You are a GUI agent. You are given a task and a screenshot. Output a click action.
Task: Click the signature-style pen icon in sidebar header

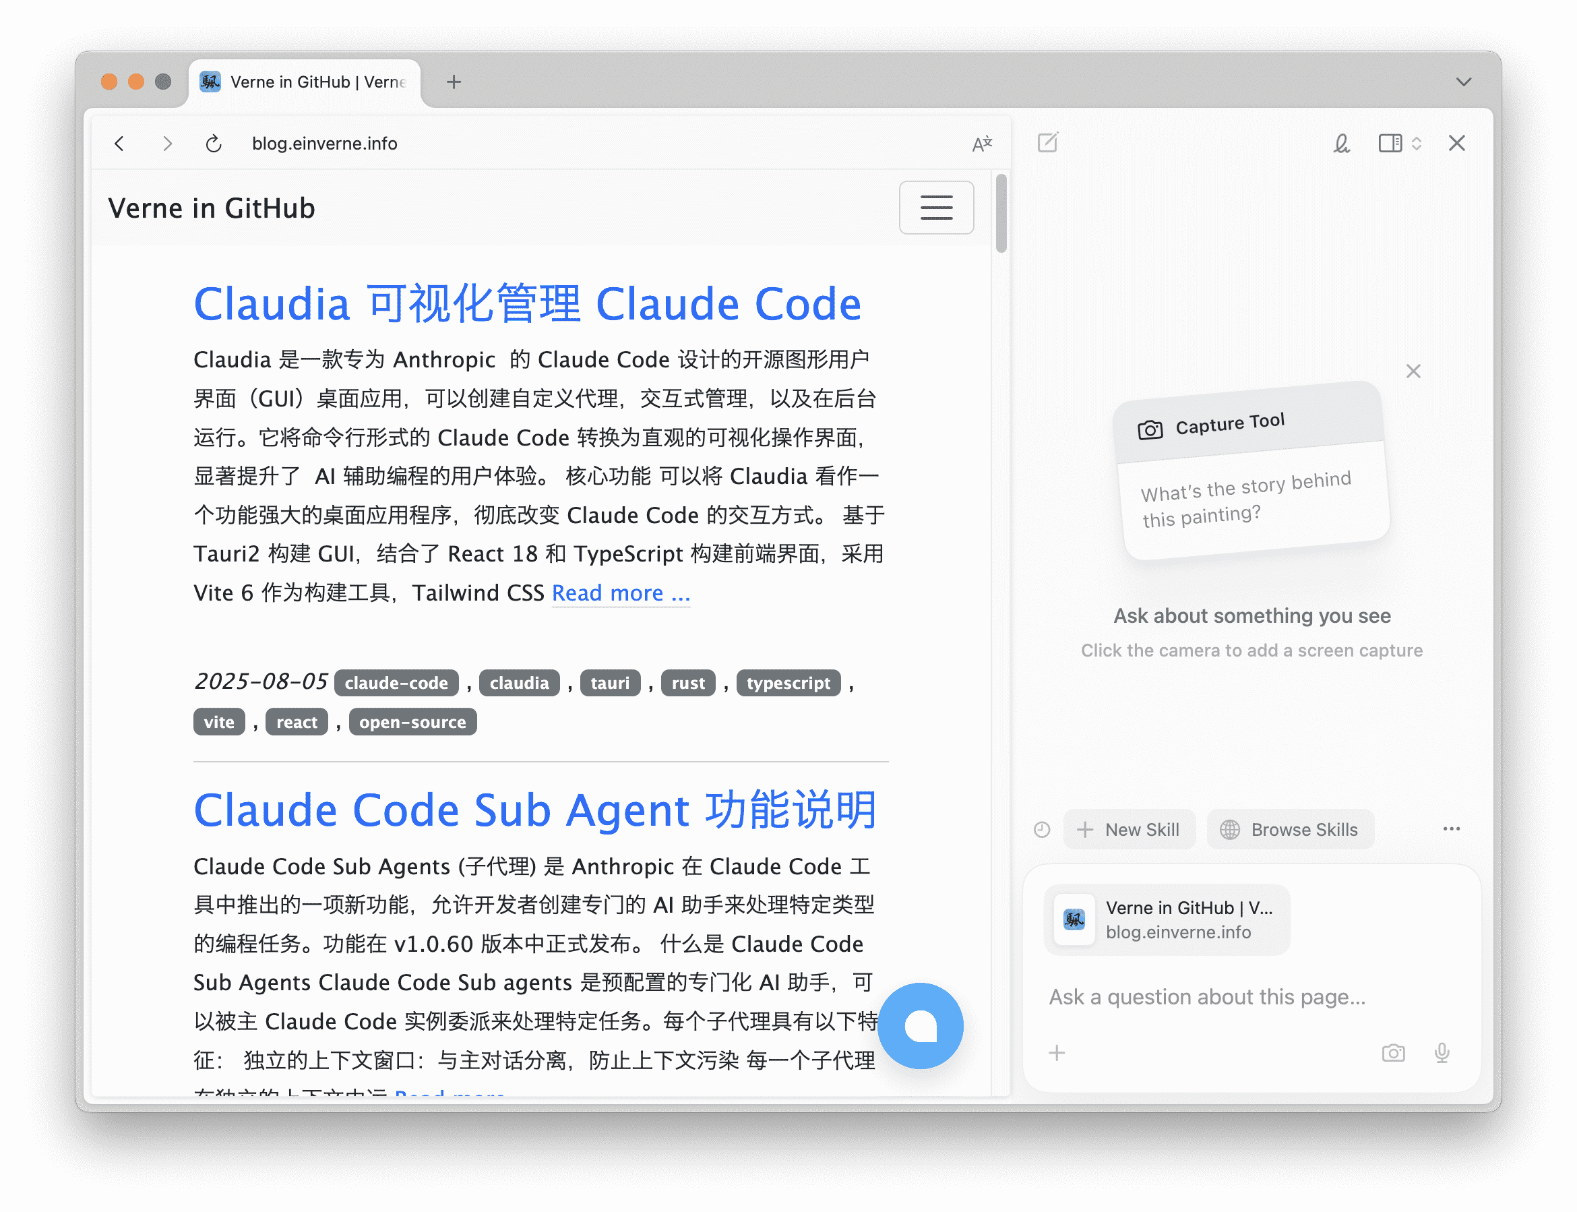point(1341,143)
